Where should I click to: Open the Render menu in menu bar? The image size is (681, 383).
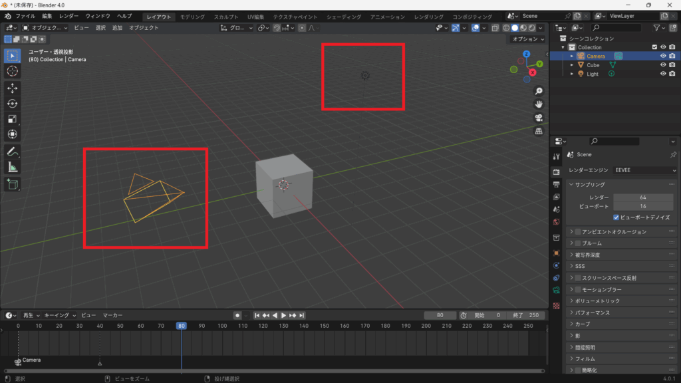(x=68, y=16)
